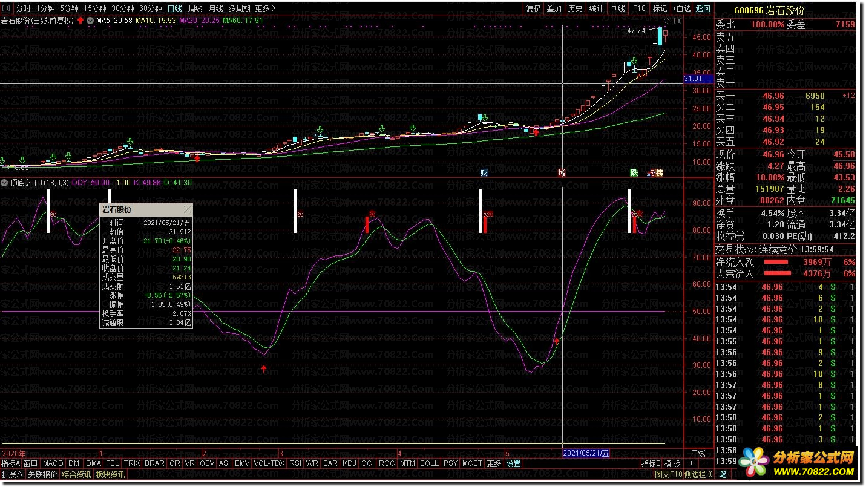Expand the 更多 periods menu in the top bar
This screenshot has width=866, height=487.
pyautogui.click(x=265, y=9)
